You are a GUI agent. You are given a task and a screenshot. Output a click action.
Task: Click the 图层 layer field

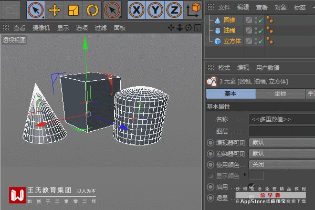point(282,131)
